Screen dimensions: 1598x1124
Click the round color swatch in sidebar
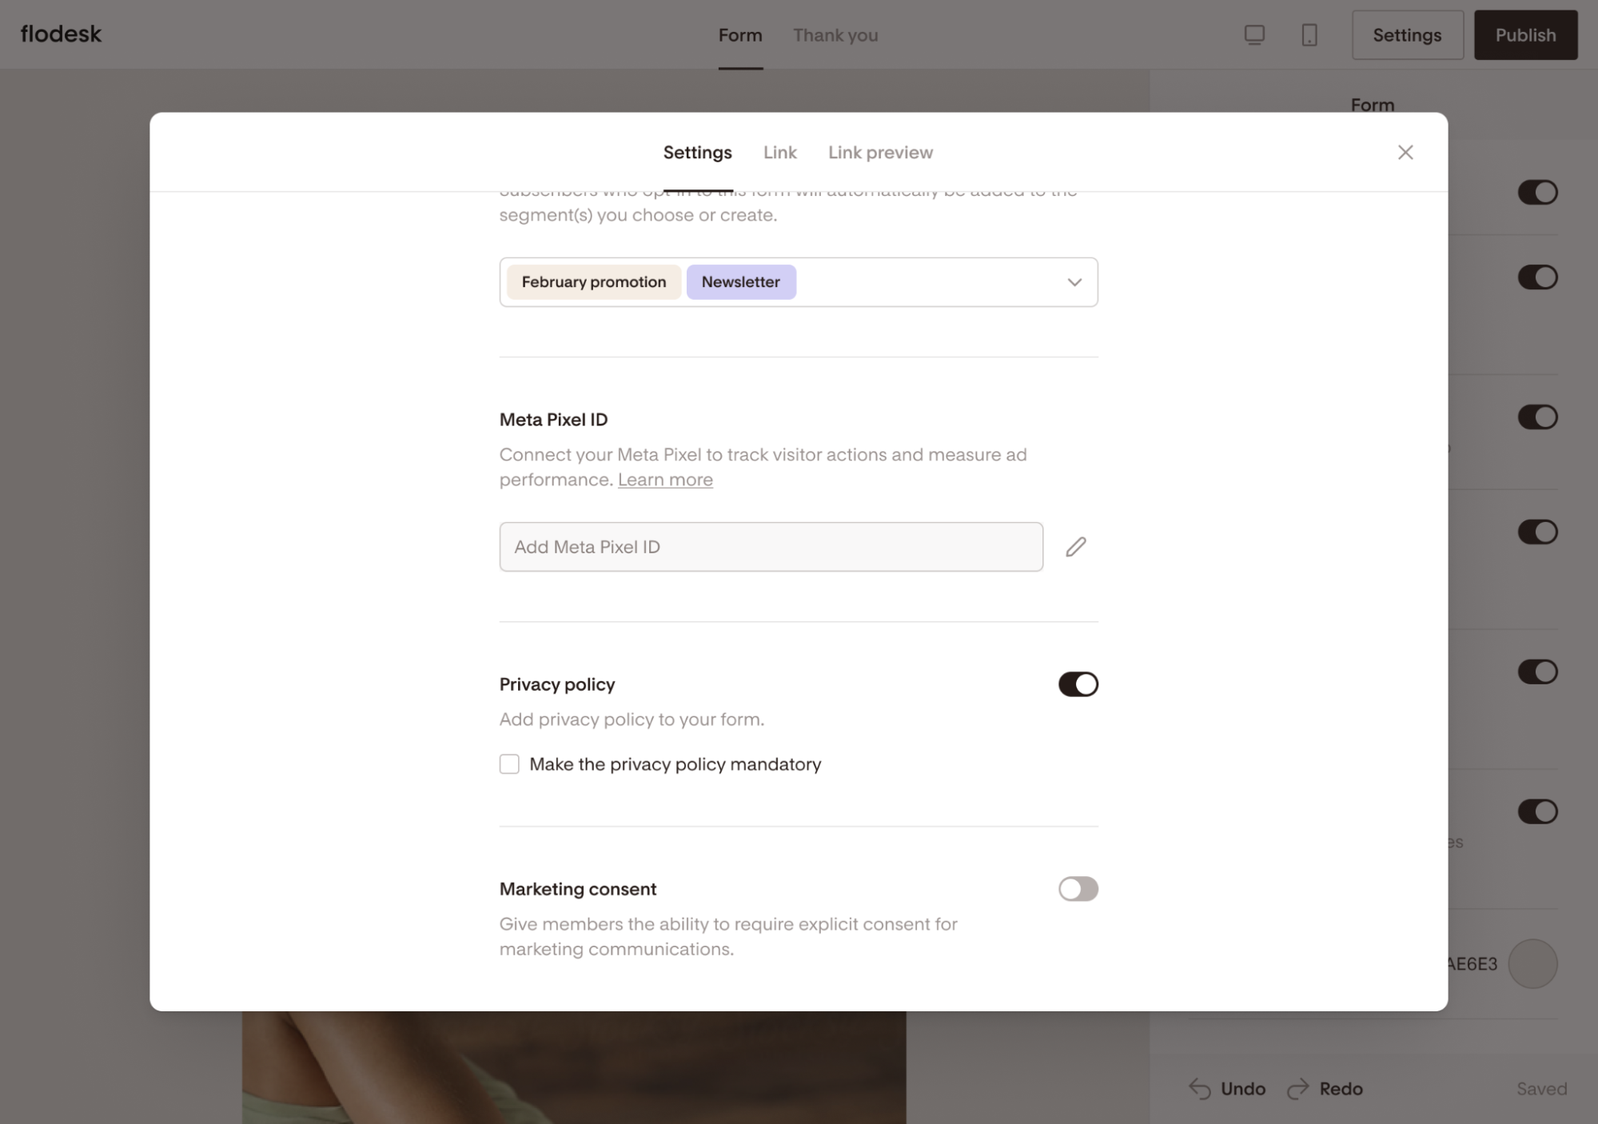pos(1532,963)
